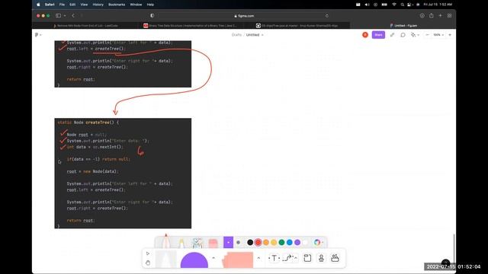Select the pink sticky note tool

(238, 260)
